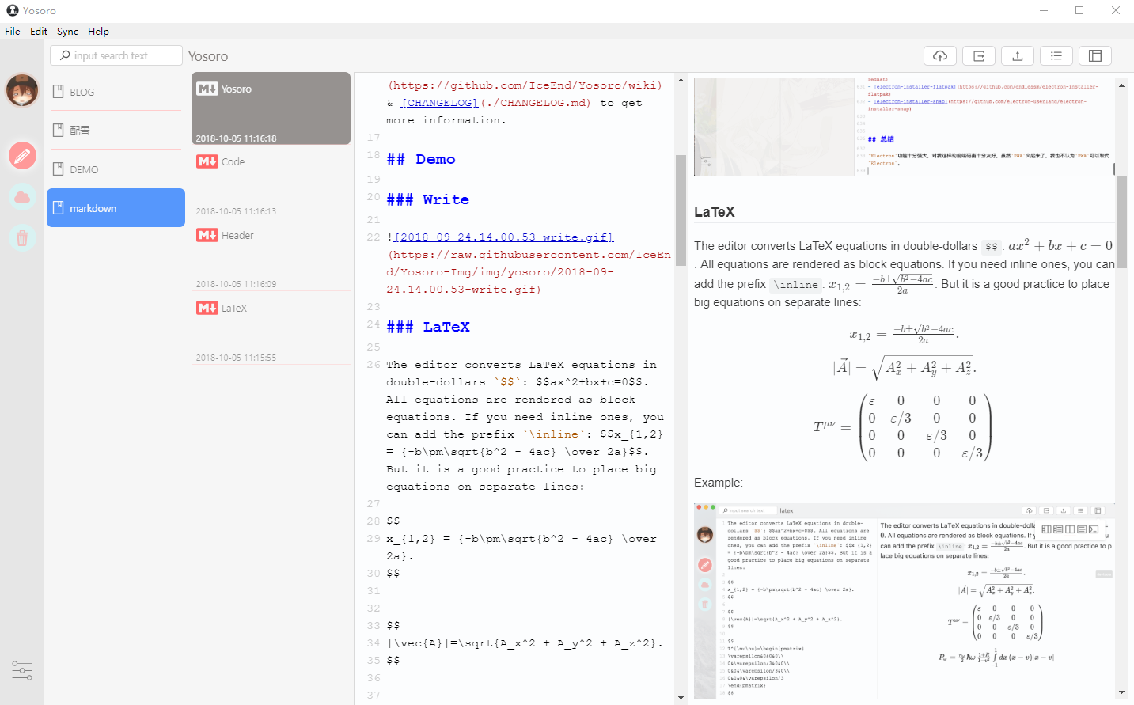1134x705 pixels.
Task: Switch the layout panel view button
Action: (x=1095, y=55)
